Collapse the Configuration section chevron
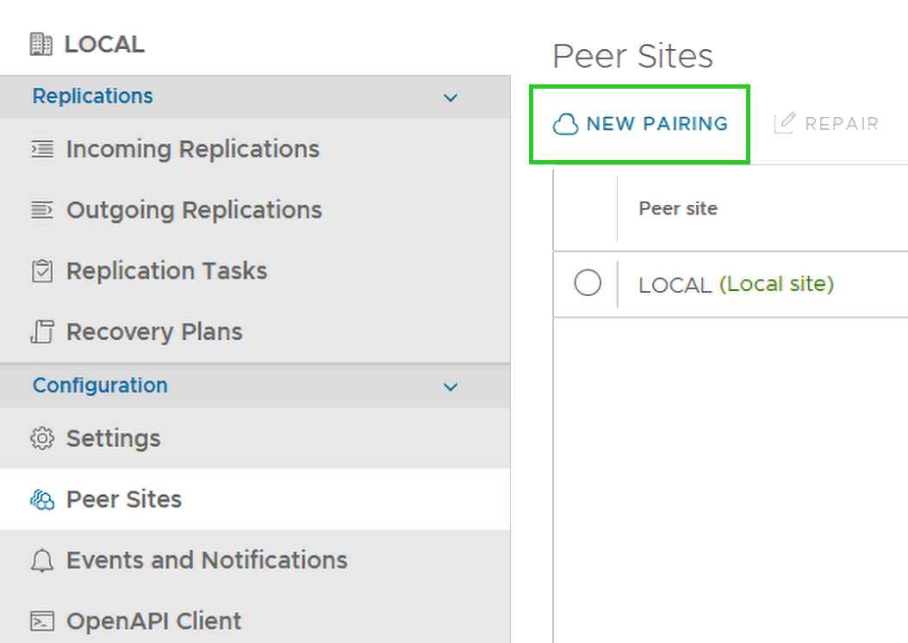The height and width of the screenshot is (643, 908). [450, 386]
